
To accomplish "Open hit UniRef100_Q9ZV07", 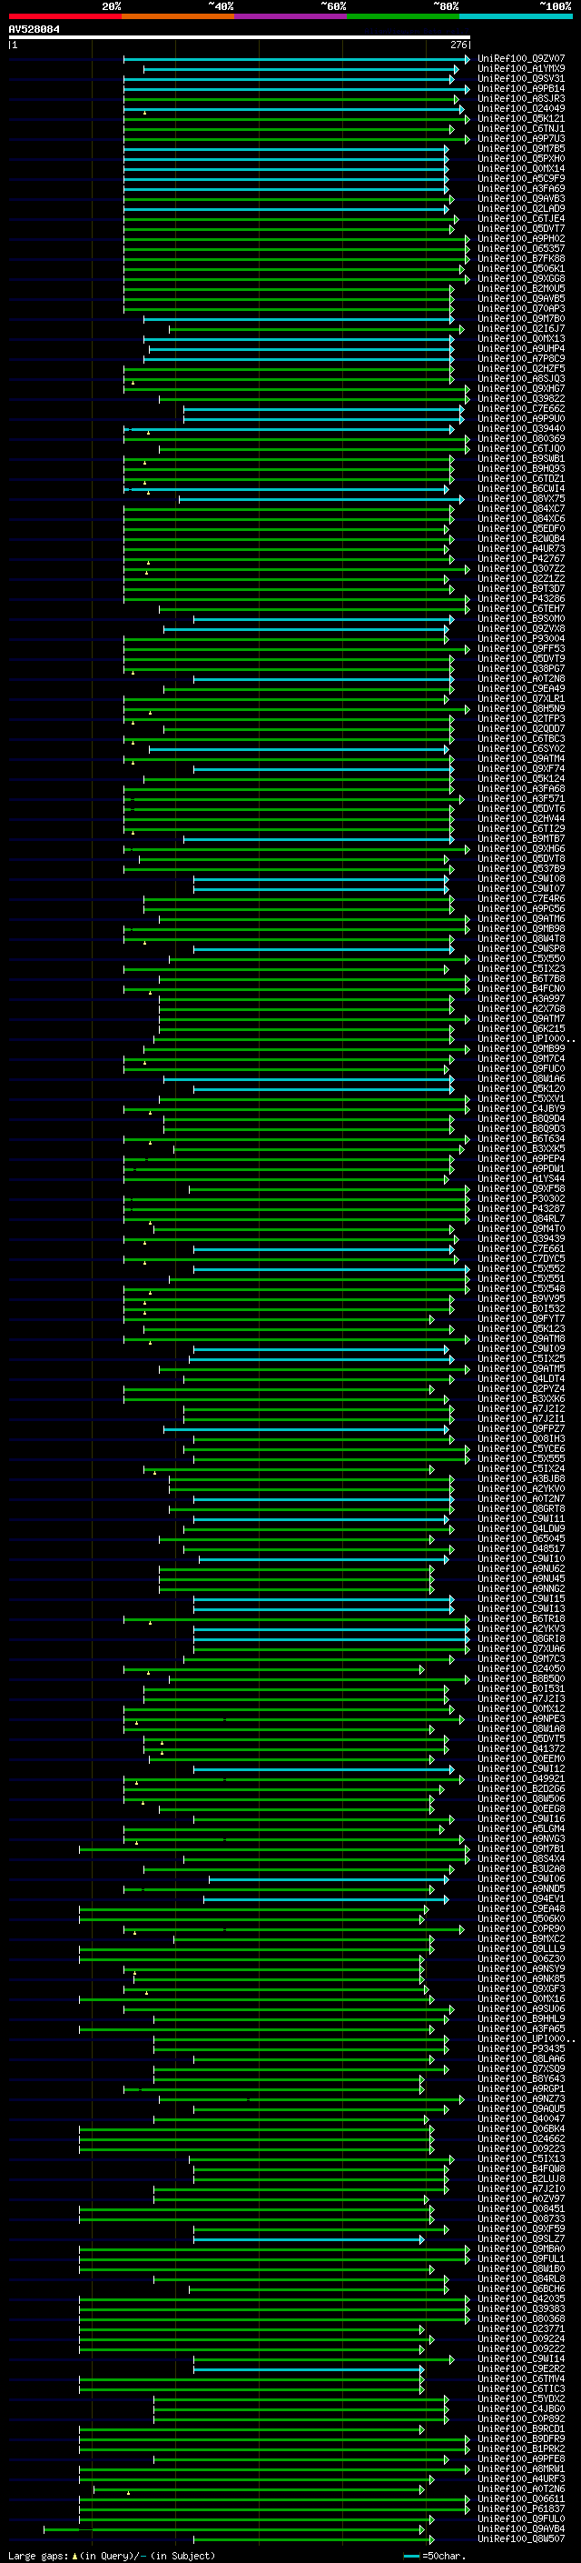I will pyautogui.click(x=521, y=59).
